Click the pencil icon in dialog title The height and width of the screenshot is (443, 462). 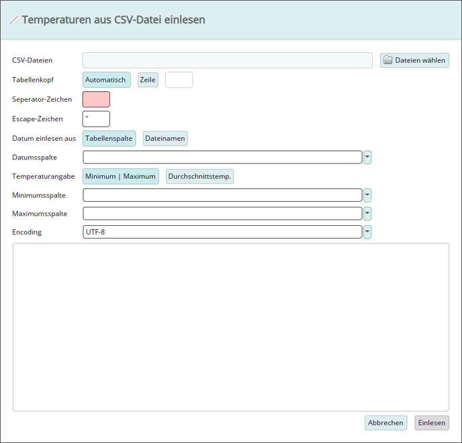tap(13, 20)
